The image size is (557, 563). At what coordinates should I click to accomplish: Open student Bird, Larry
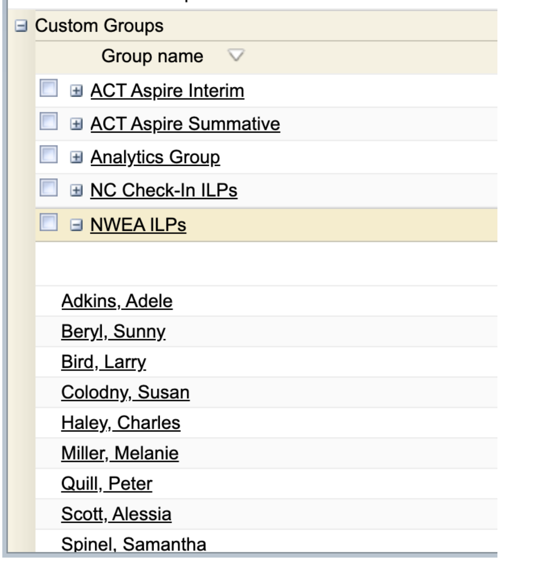(104, 362)
